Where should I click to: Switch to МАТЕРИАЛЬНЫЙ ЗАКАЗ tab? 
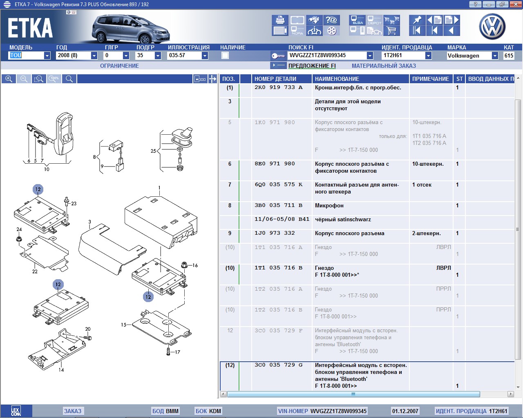point(384,66)
